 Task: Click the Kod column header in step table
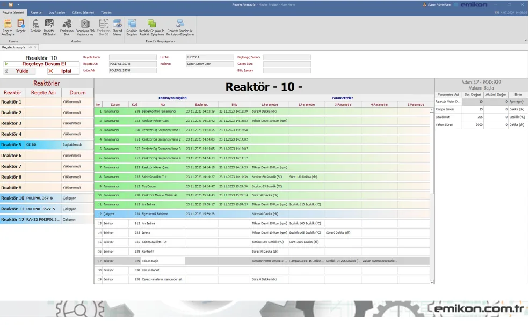tap(134, 105)
